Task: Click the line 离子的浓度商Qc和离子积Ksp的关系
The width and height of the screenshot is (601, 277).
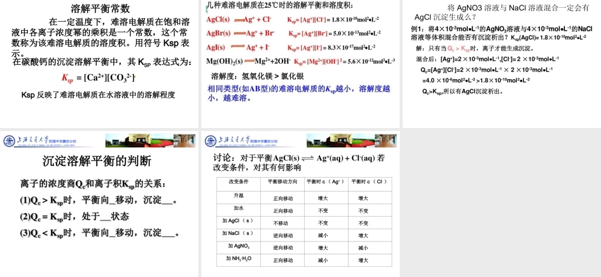Action: pos(93,184)
